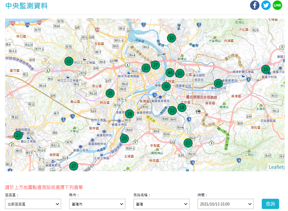The height and width of the screenshot is (211, 288).
Task: Share this page via LINE
Action: (x=277, y=5)
